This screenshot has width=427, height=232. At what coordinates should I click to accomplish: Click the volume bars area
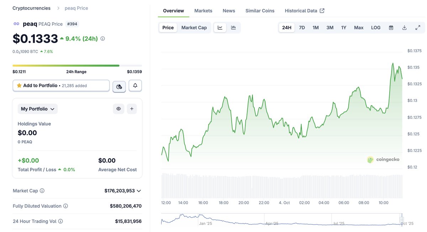click(x=282, y=186)
